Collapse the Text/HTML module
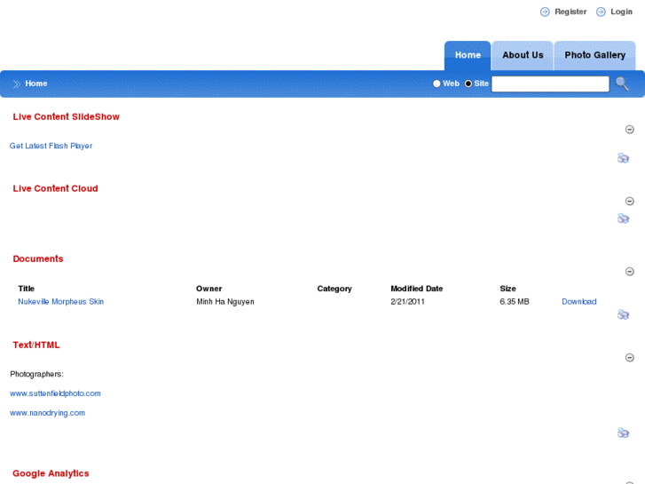 point(629,358)
